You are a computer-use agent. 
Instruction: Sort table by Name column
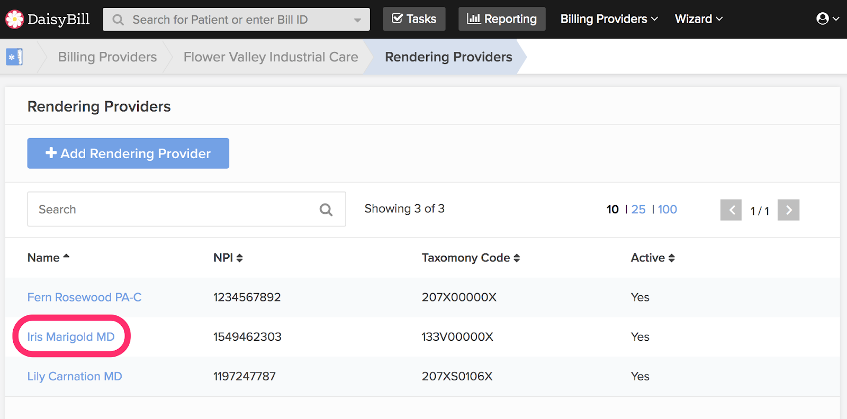tap(48, 258)
